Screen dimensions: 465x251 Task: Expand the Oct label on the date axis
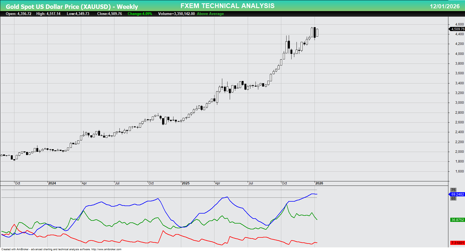18,183
